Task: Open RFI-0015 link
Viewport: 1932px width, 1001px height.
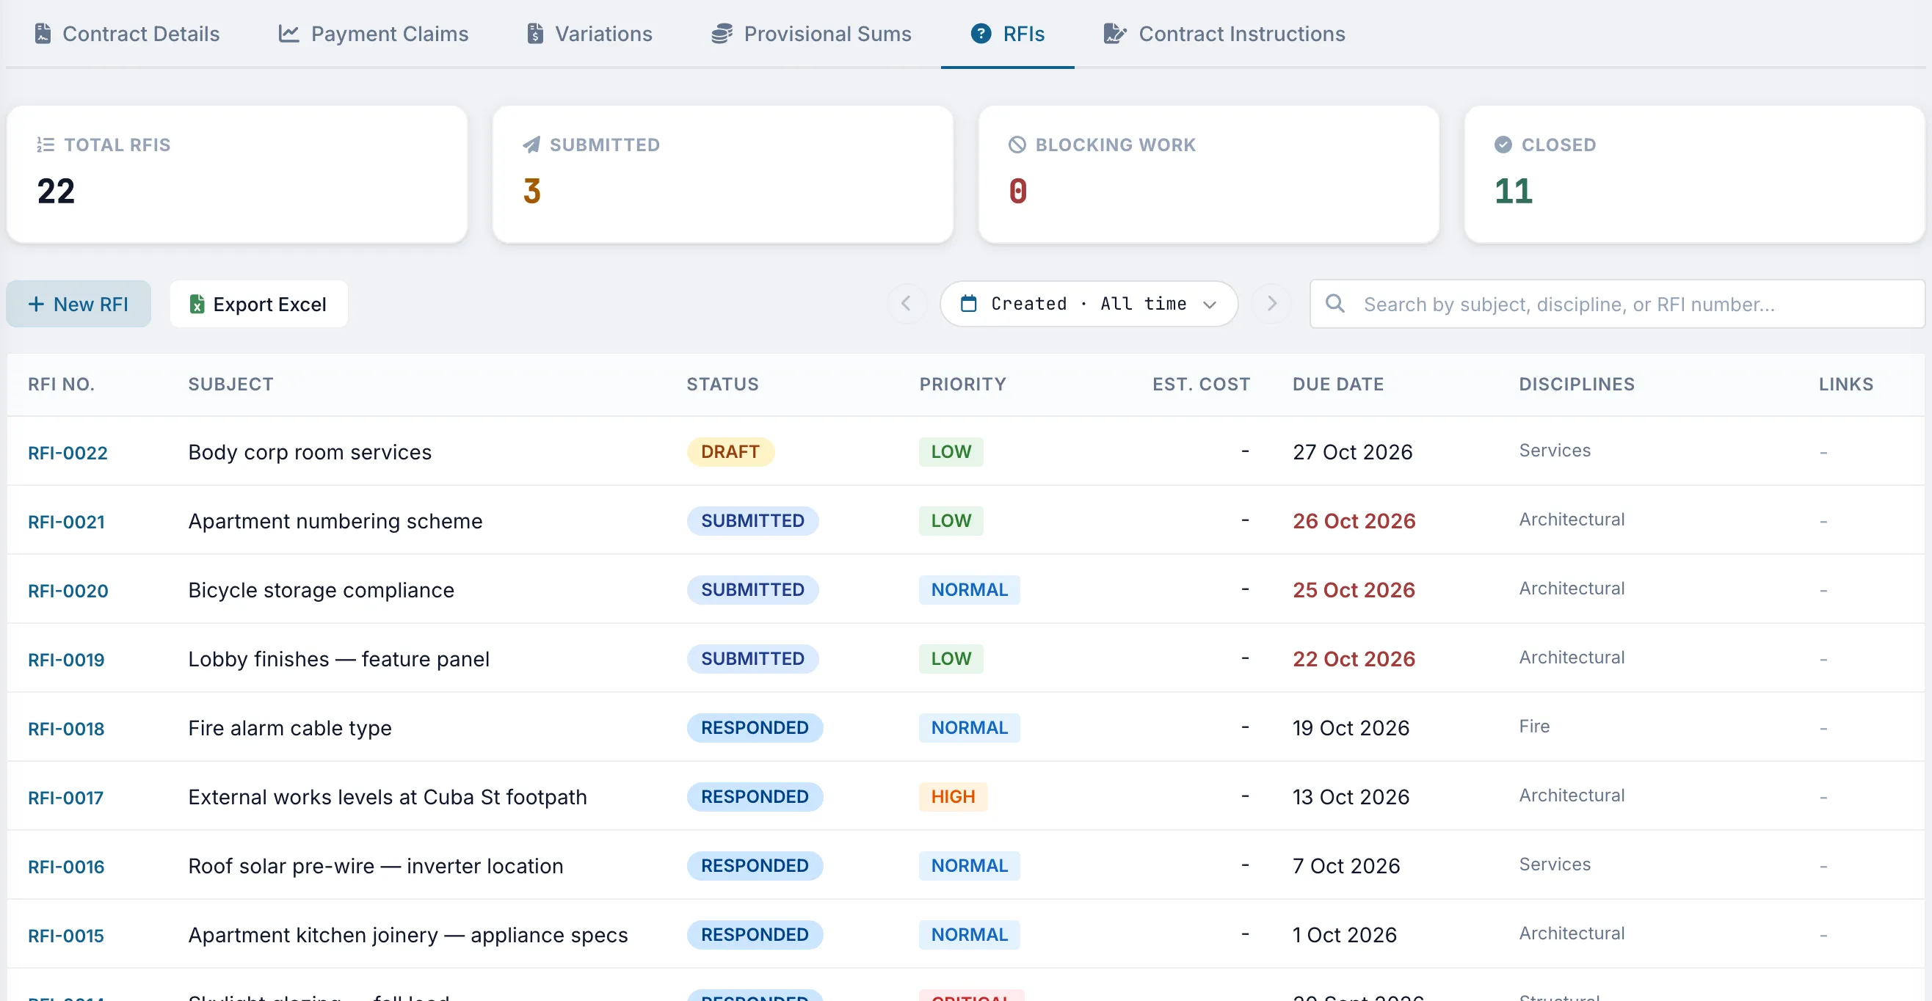Action: point(66,935)
